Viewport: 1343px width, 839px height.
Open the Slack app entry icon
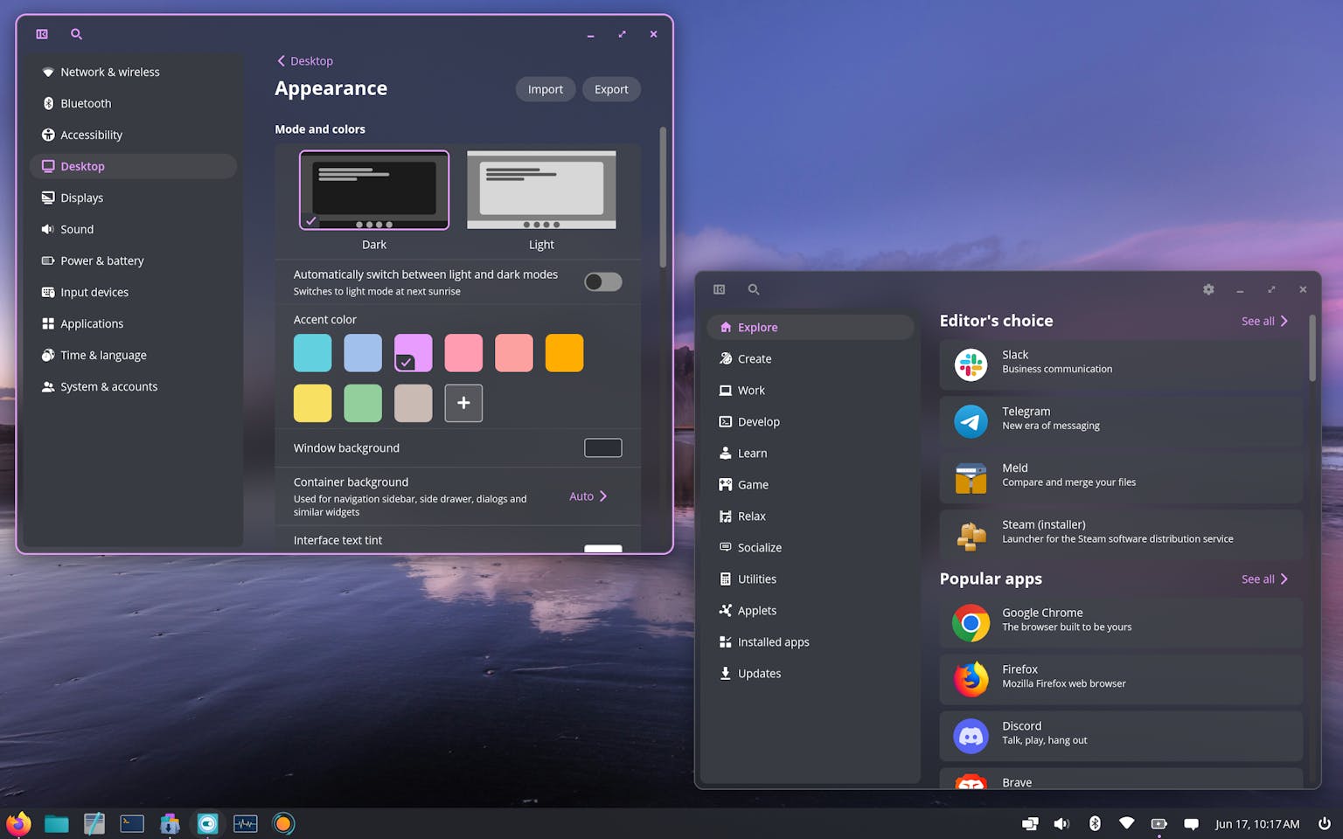pos(971,364)
